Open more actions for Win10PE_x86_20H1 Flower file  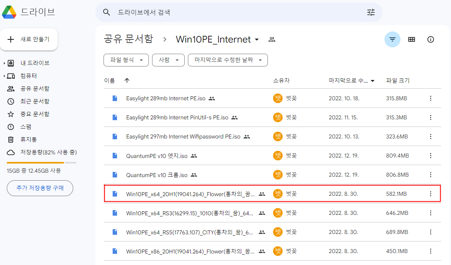coord(431,251)
